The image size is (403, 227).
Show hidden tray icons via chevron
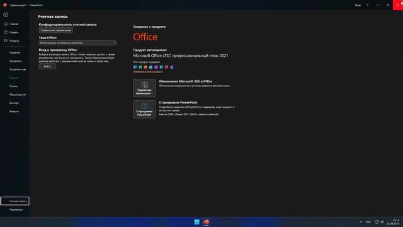click(361, 222)
